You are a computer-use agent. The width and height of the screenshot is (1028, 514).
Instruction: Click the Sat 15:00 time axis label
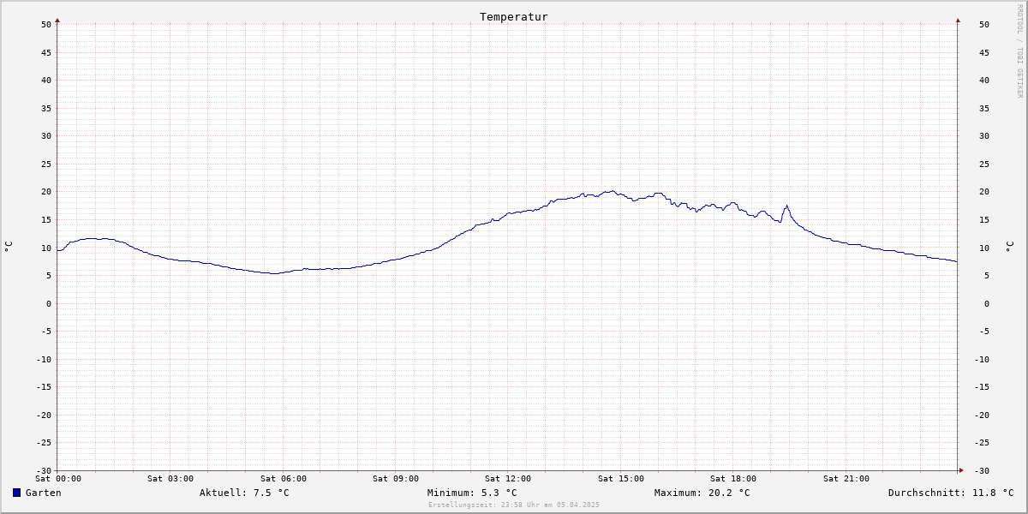[621, 479]
